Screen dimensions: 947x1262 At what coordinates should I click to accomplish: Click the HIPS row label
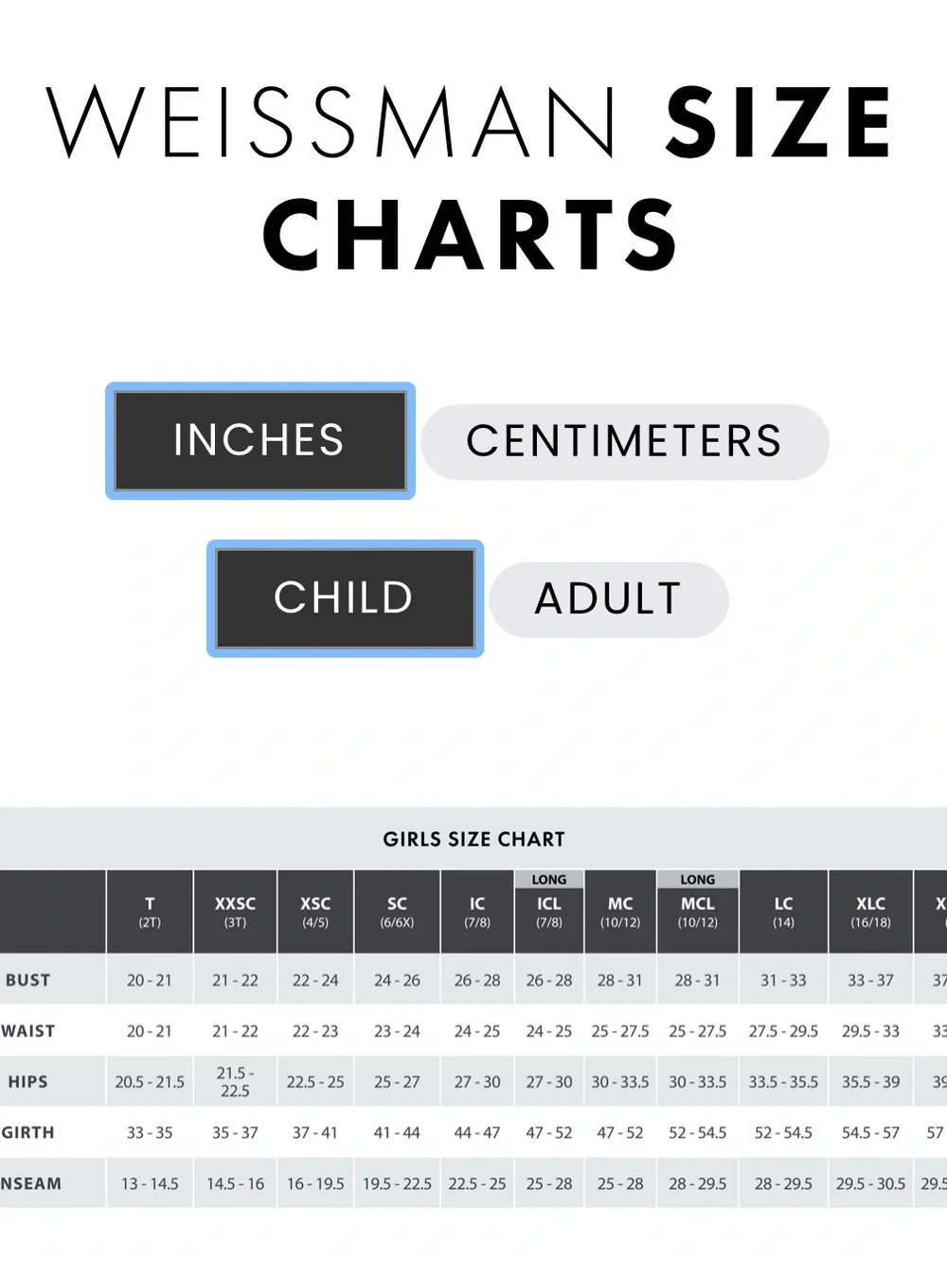27,1081
